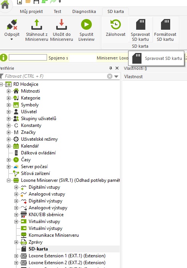Start Spustit Liveview play icon
Viewport: 187px width, 268px height.
coord(86,24)
